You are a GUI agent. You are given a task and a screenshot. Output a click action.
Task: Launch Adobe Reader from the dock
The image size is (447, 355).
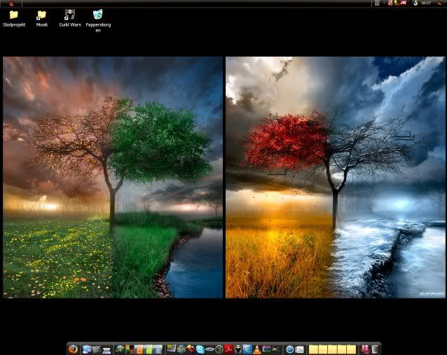[x=228, y=349]
